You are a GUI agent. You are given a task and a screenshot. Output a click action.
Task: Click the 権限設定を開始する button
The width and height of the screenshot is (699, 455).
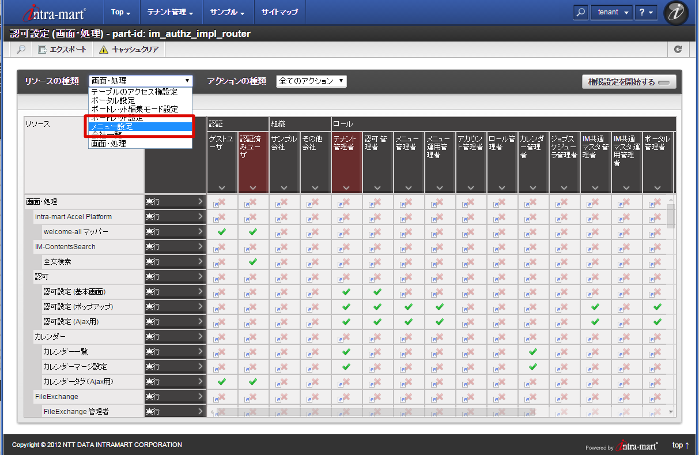click(629, 82)
